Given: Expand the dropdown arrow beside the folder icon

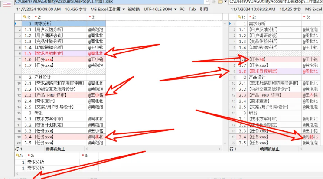Looking at the screenshot, I should click(225, 2).
